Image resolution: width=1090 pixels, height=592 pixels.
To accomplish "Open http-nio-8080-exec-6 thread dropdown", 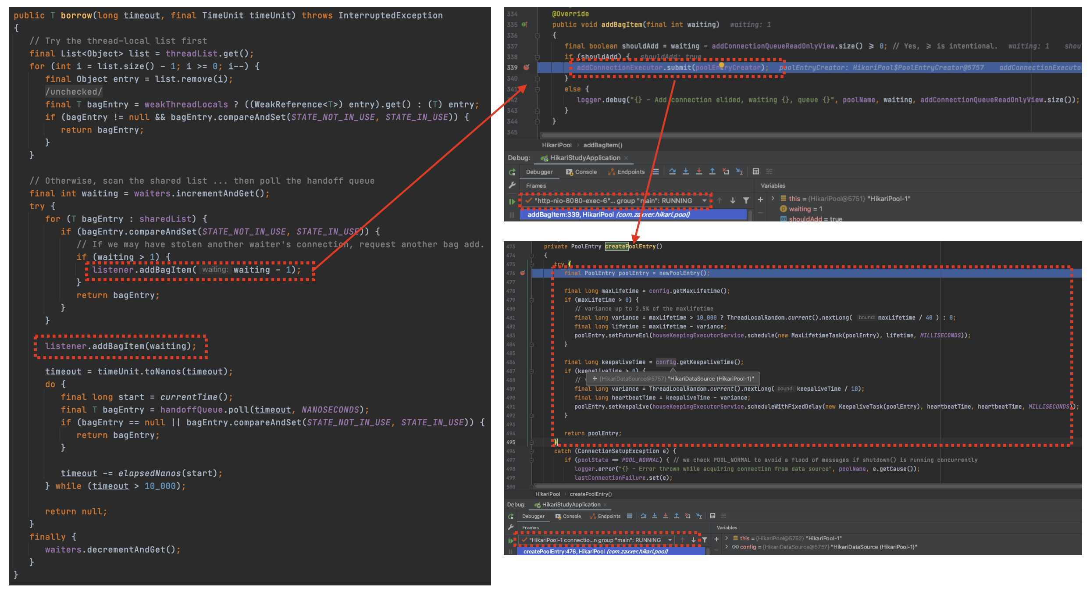I will pyautogui.click(x=704, y=200).
